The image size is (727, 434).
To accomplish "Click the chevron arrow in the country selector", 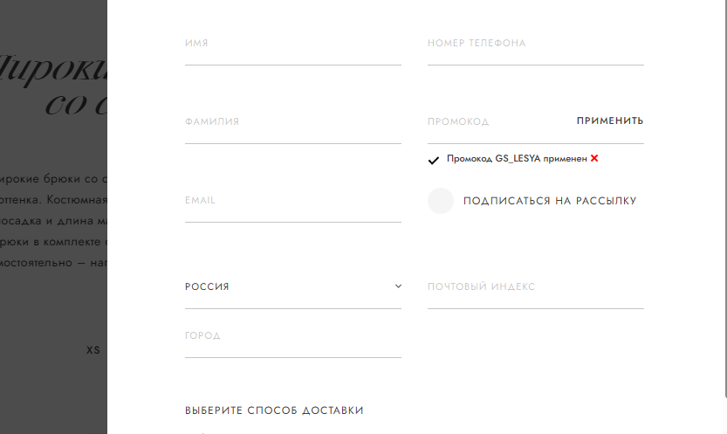I will click(x=398, y=286).
